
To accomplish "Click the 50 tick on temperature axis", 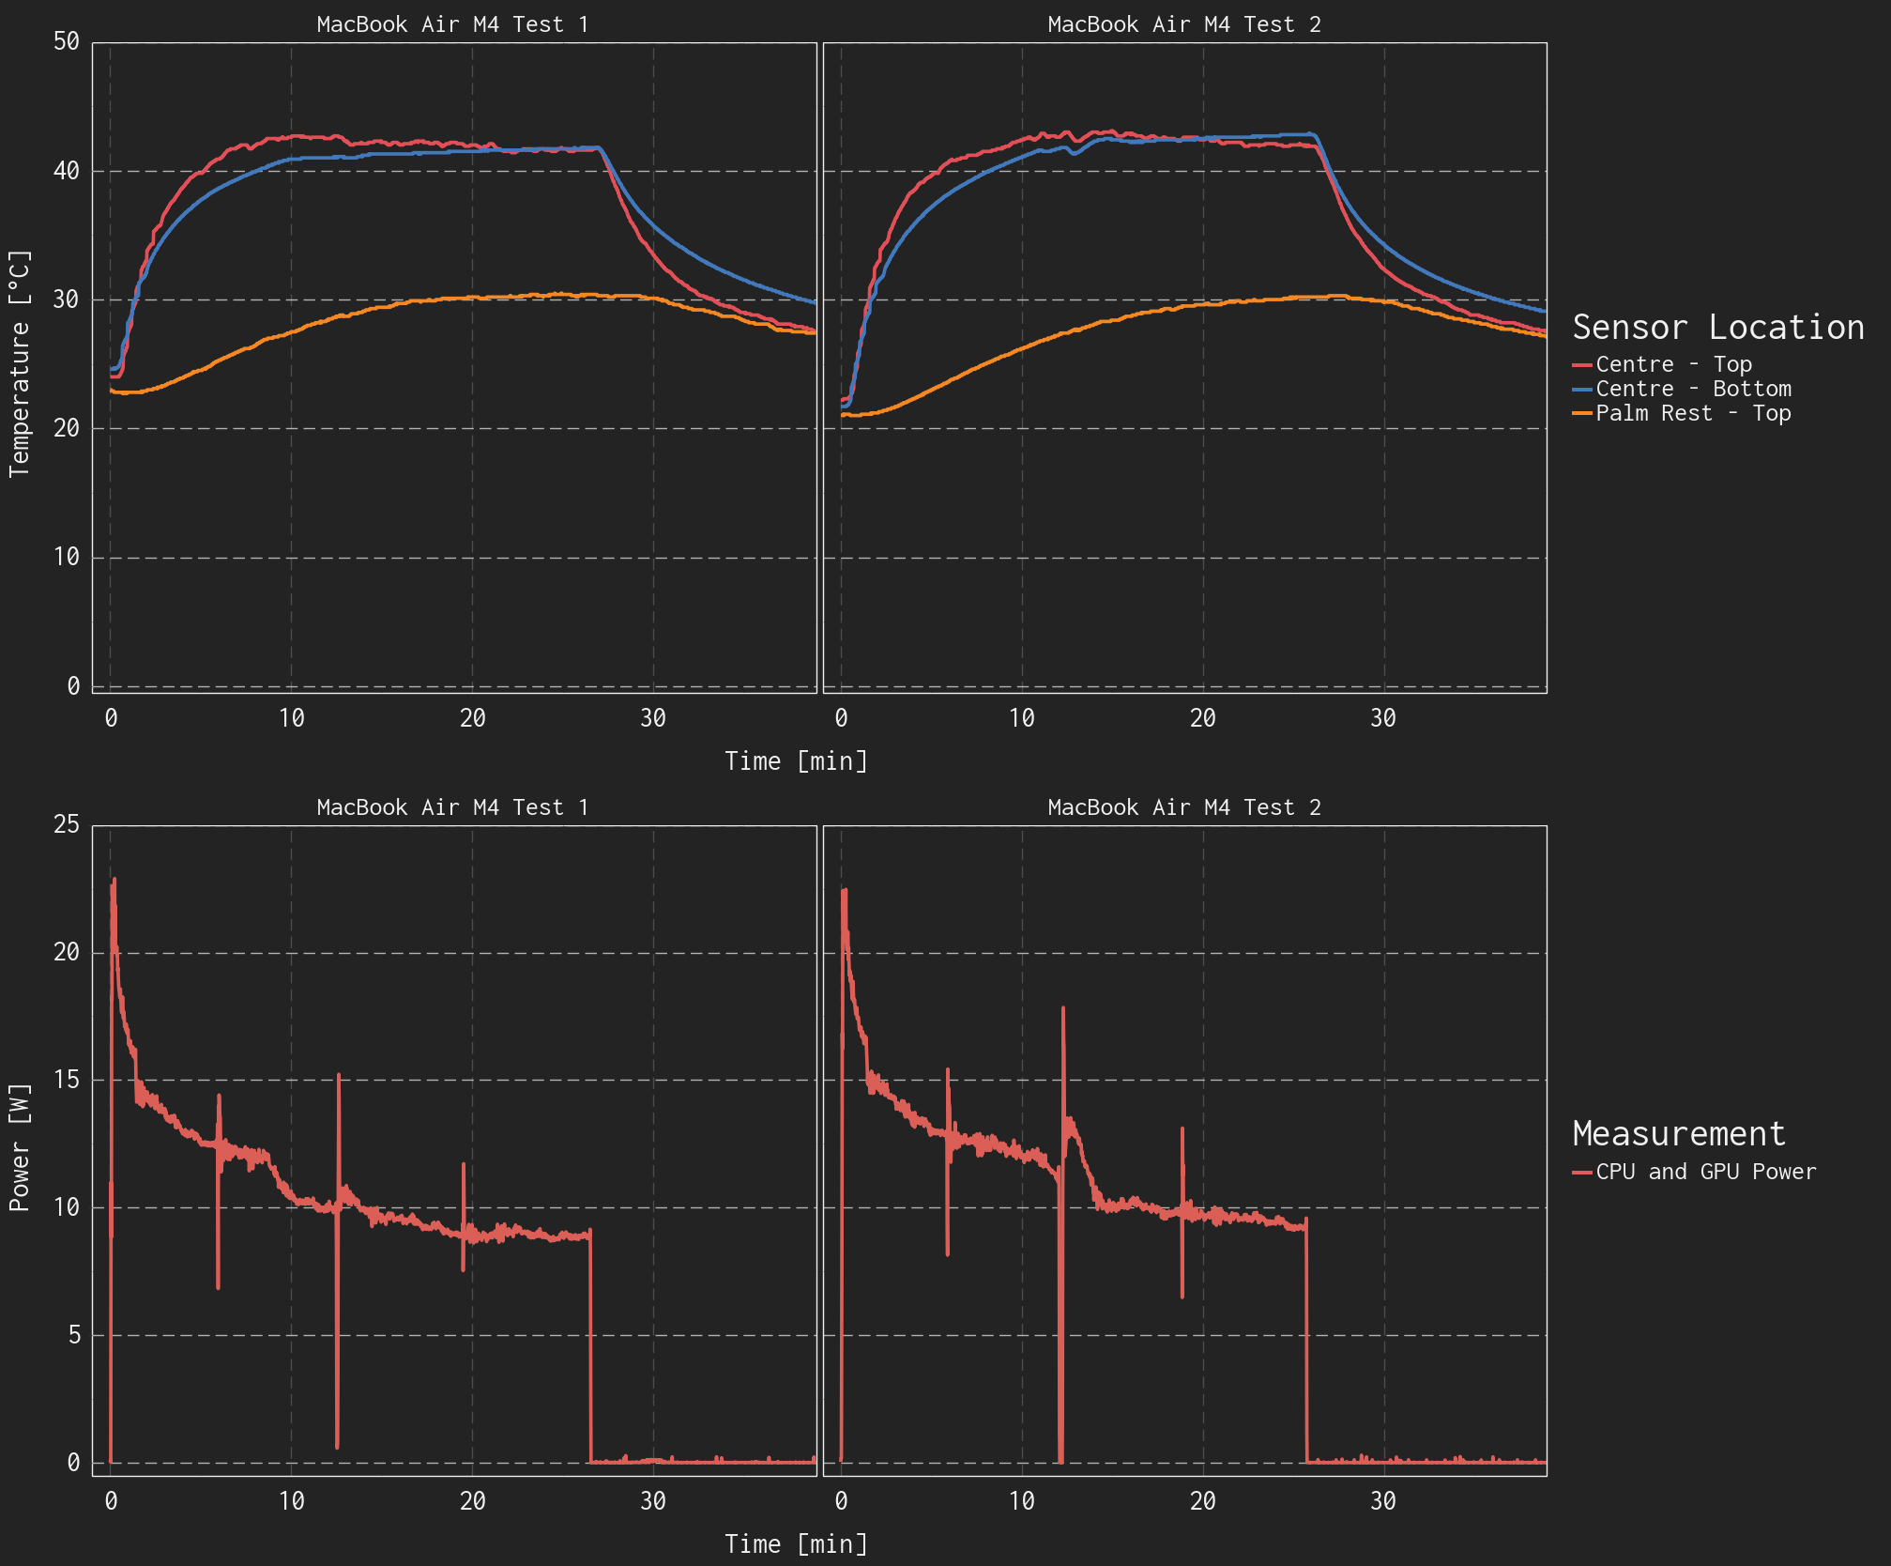I will tap(67, 42).
